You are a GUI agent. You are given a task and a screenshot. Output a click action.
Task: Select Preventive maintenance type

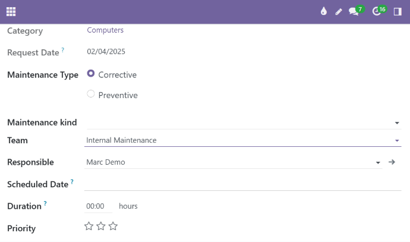point(91,94)
